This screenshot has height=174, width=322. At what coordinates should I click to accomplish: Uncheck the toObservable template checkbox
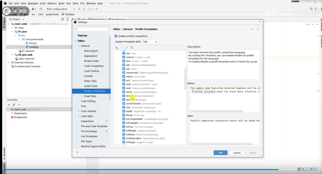pyautogui.click(x=124, y=138)
